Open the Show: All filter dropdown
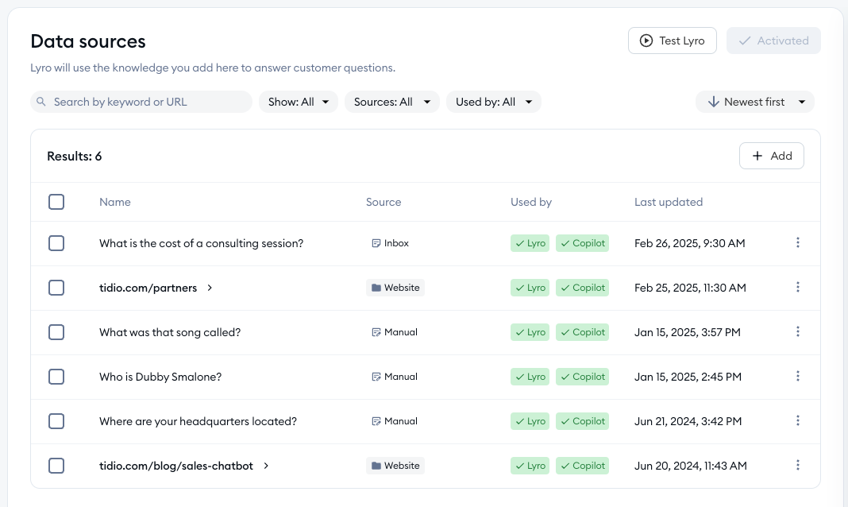 coord(299,102)
